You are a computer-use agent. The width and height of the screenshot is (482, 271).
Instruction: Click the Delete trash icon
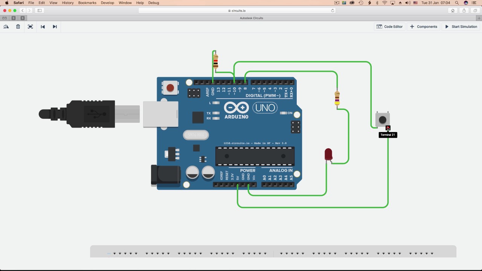(18, 27)
